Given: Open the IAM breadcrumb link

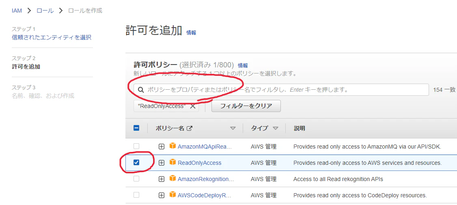Looking at the screenshot, I should 17,11.
